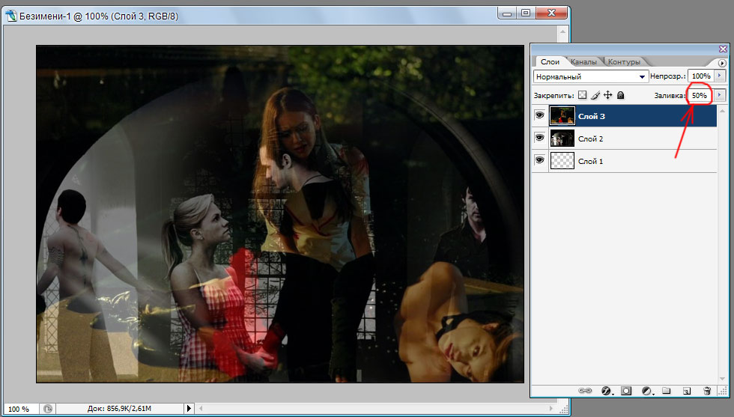Delete layer with trash icon

pyautogui.click(x=706, y=391)
